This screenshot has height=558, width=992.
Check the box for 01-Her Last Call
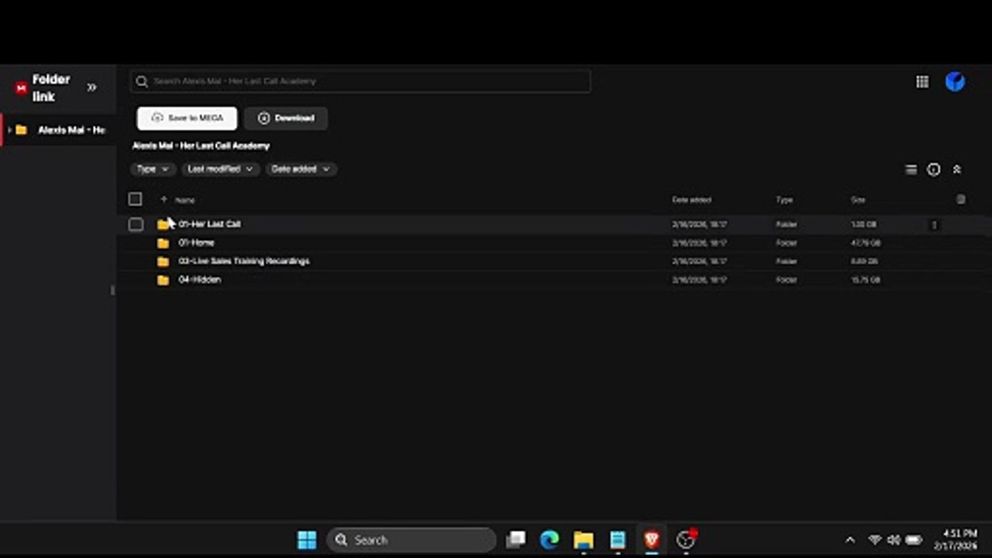[x=136, y=225]
